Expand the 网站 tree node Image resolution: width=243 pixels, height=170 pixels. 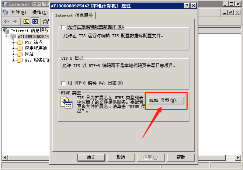pos(14,54)
